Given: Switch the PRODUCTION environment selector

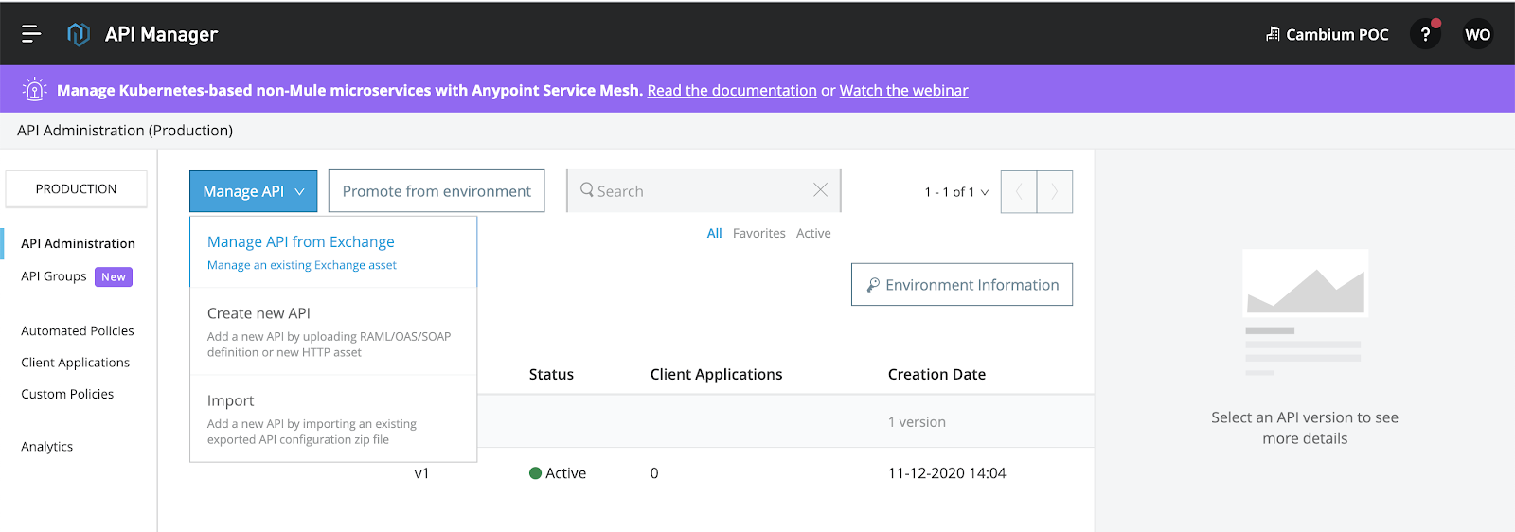Looking at the screenshot, I should tap(76, 188).
